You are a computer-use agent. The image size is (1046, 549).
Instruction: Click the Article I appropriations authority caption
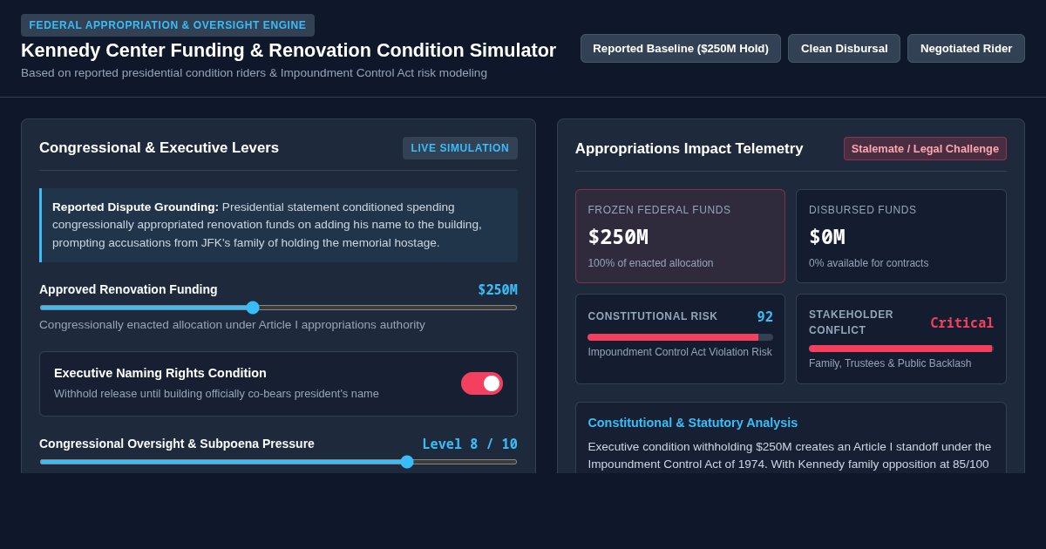coord(232,325)
